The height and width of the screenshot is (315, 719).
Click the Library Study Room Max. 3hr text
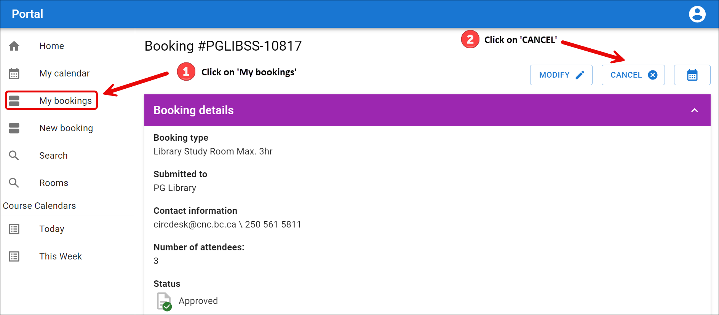coord(213,151)
